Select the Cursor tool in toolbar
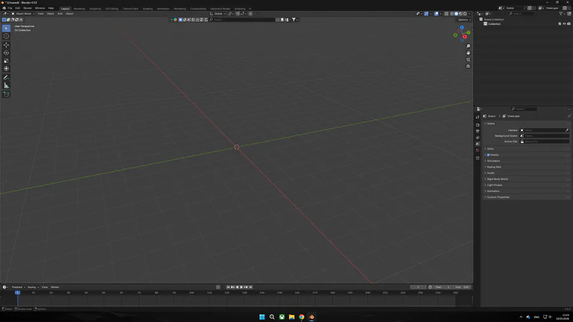 point(6,36)
